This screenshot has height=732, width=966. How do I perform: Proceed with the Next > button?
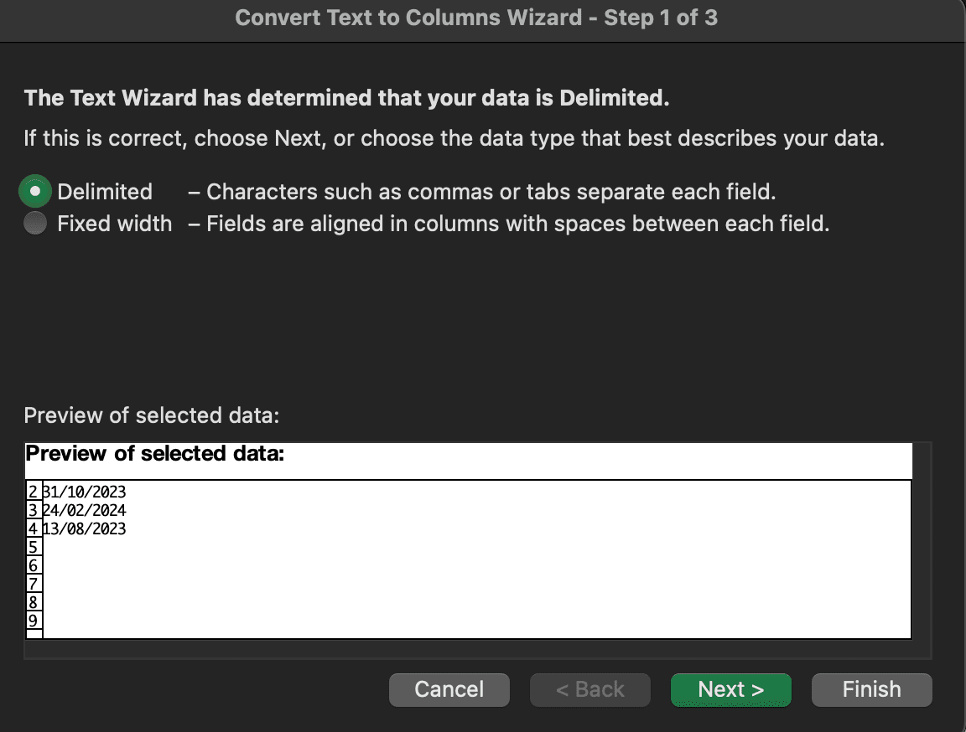coord(730,689)
